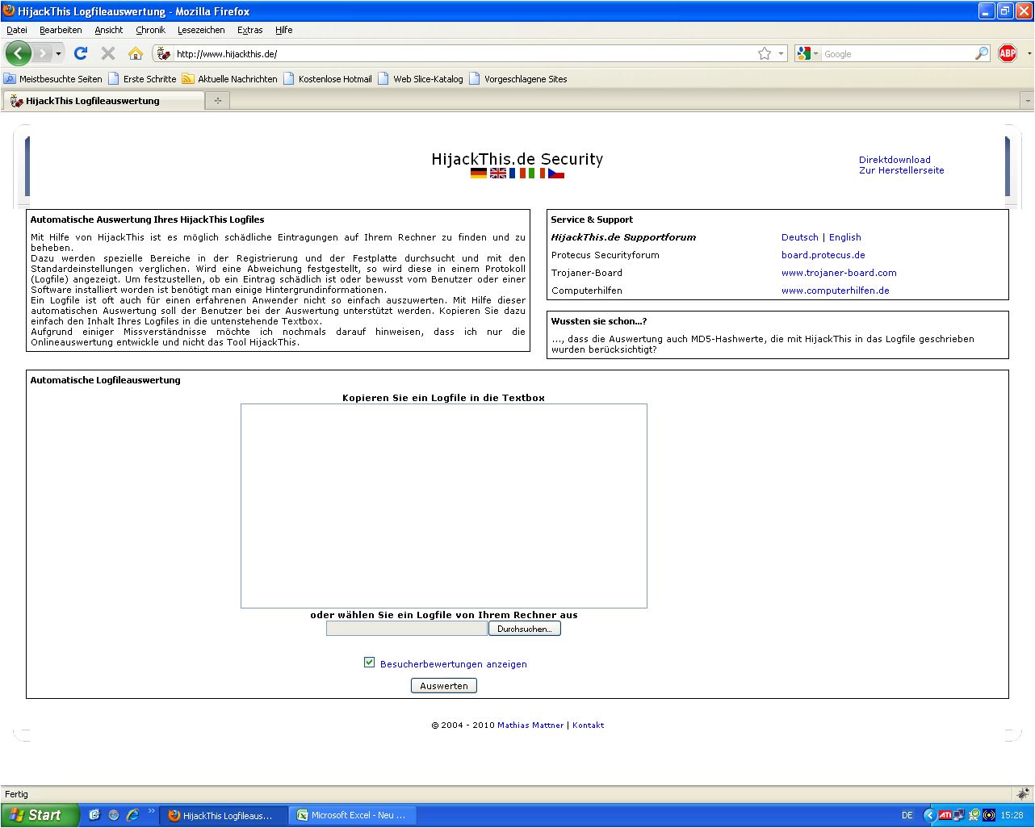Open the address bar URL history dropdown

click(781, 54)
